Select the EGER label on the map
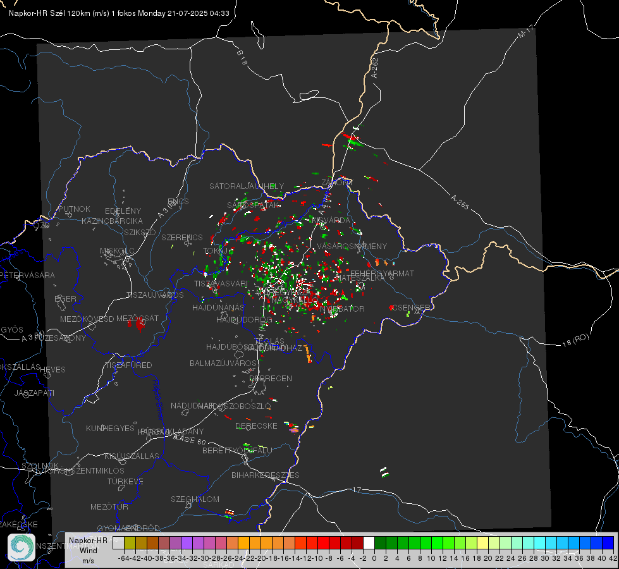 [x=65, y=299]
